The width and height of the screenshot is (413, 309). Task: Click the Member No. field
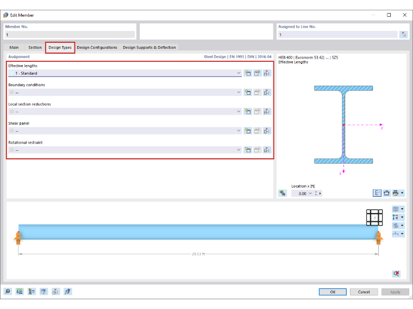click(70, 35)
